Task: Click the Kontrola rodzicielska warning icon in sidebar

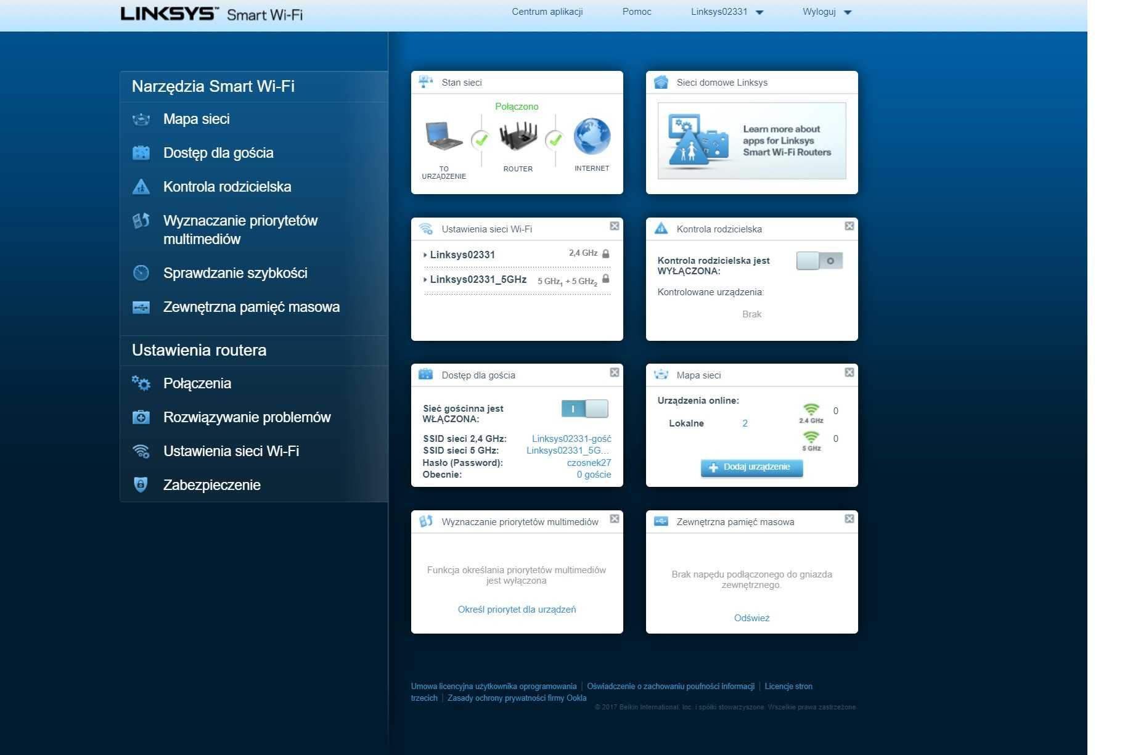Action: coord(141,187)
